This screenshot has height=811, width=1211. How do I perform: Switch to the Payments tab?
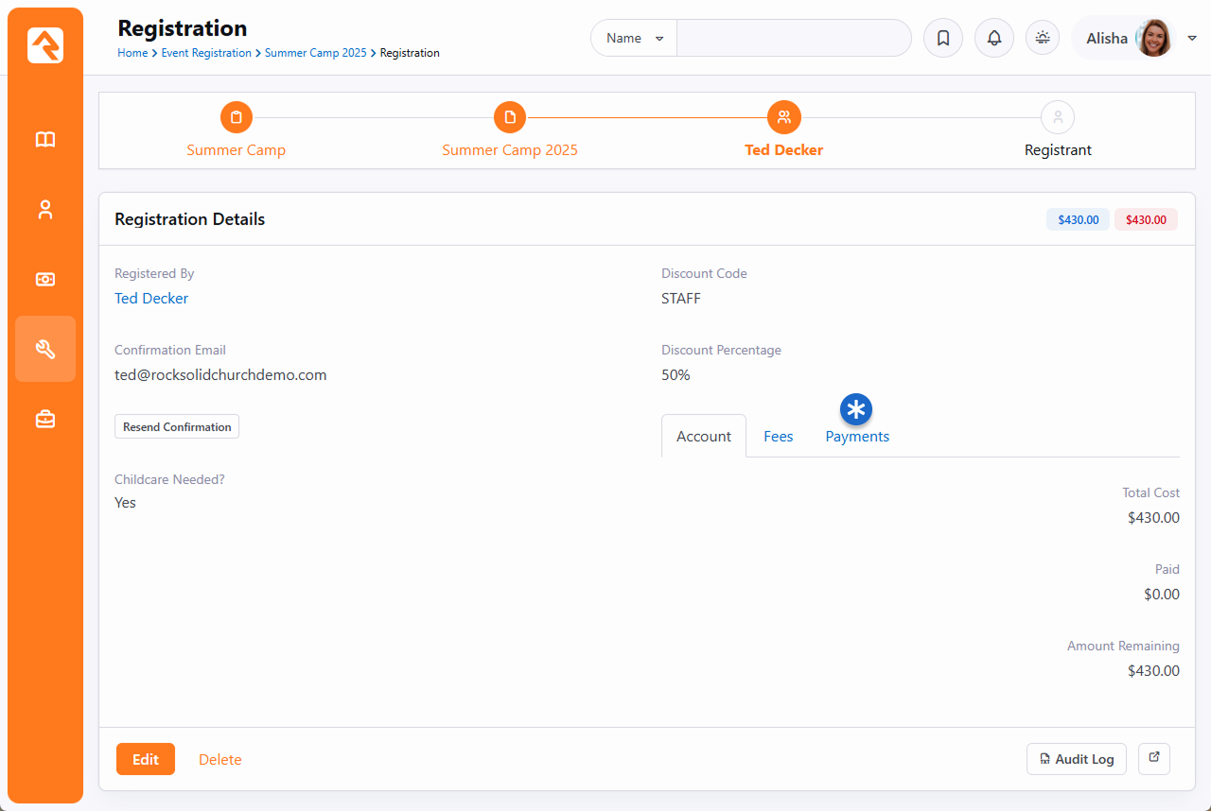(857, 437)
